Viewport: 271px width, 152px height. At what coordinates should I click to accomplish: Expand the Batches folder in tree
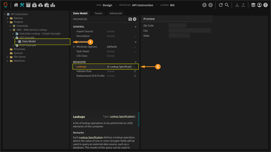click(8, 18)
